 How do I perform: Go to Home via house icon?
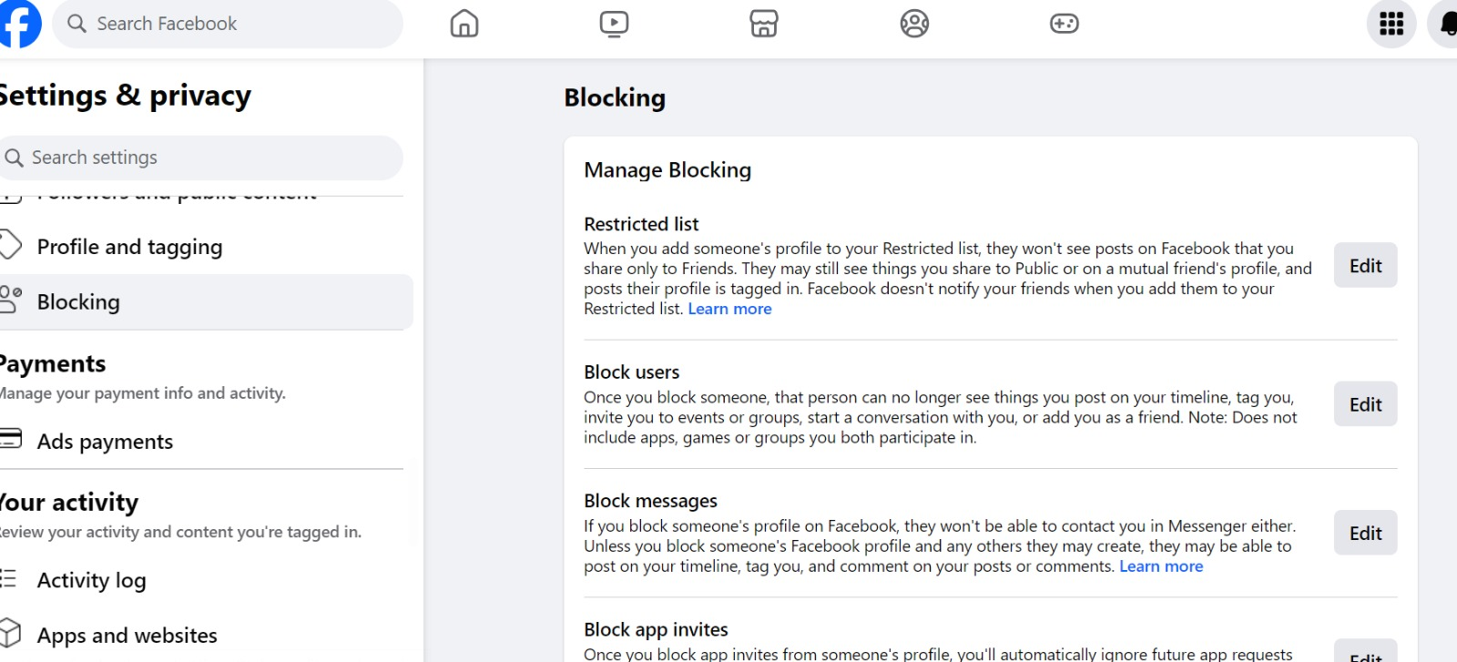click(464, 24)
